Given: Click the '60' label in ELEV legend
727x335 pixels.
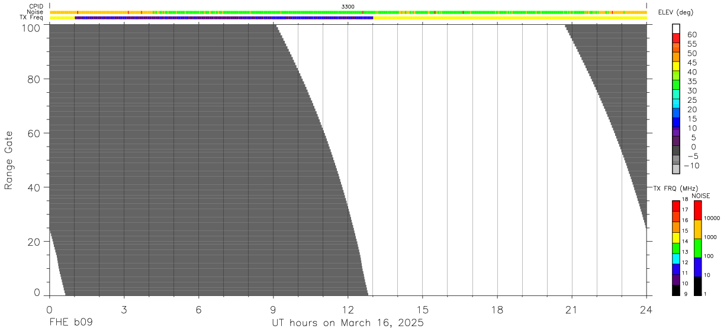Looking at the screenshot, I should coord(692,34).
